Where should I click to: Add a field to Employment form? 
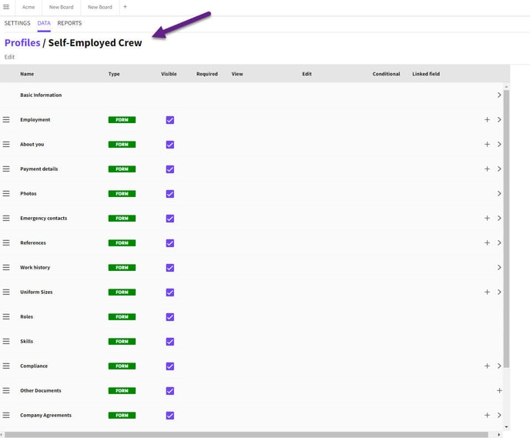click(x=487, y=119)
